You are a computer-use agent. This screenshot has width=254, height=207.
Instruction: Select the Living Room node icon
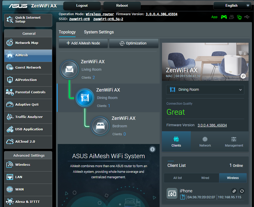(69, 70)
